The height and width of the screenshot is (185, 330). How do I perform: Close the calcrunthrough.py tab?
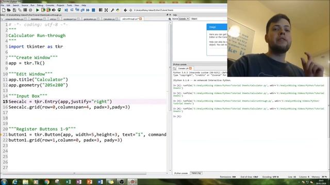tap(141, 19)
